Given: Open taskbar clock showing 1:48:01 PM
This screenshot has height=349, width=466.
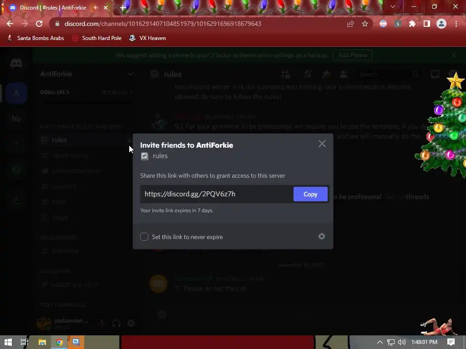Looking at the screenshot, I should 424,342.
